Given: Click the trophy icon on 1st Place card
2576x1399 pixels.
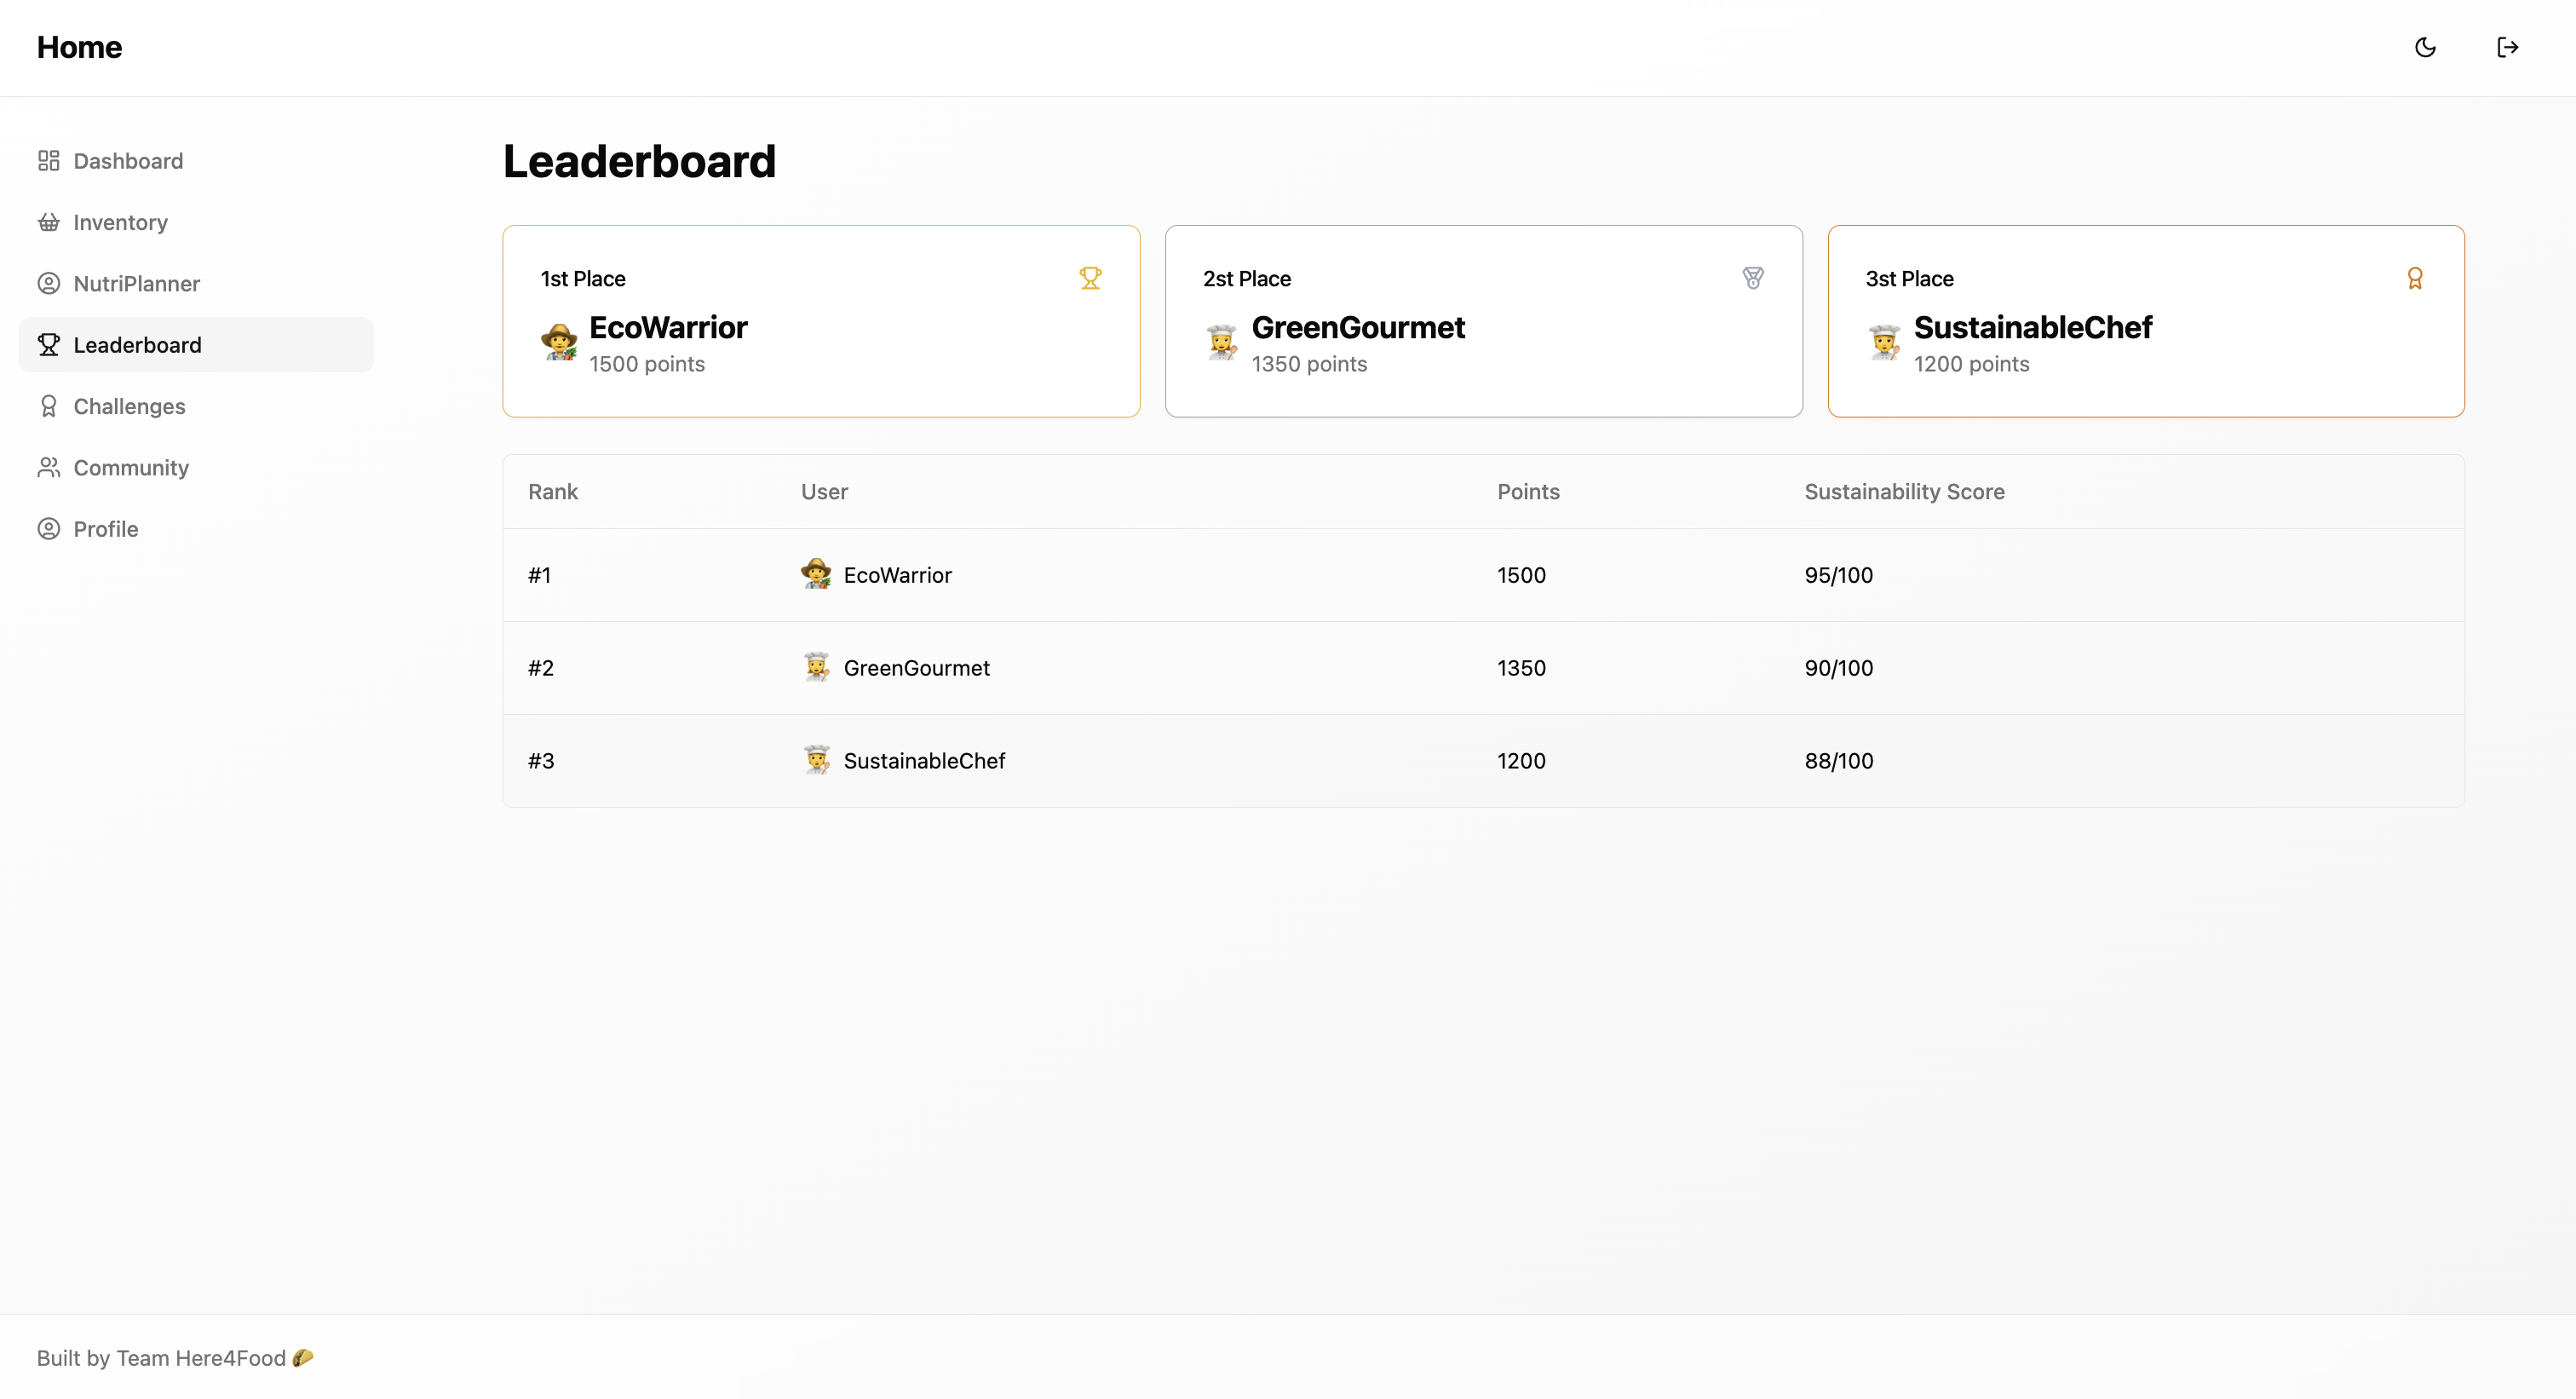Looking at the screenshot, I should pos(1090,278).
